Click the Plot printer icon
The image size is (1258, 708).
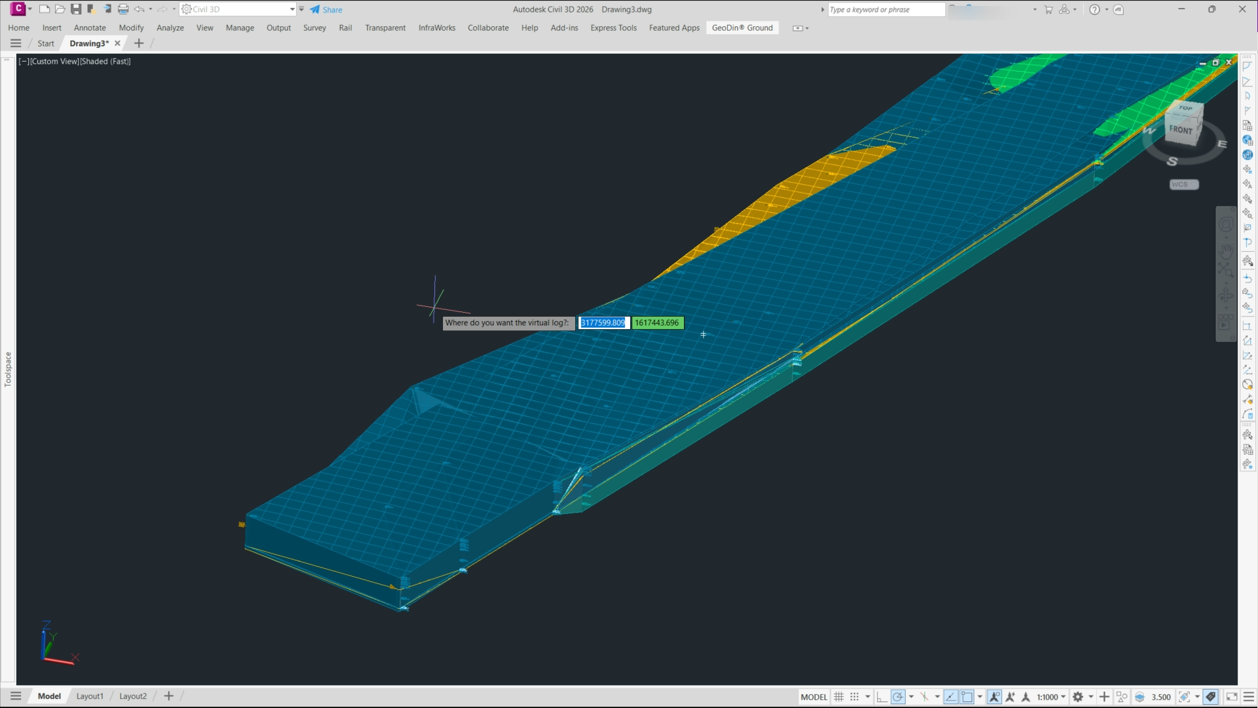pyautogui.click(x=123, y=9)
